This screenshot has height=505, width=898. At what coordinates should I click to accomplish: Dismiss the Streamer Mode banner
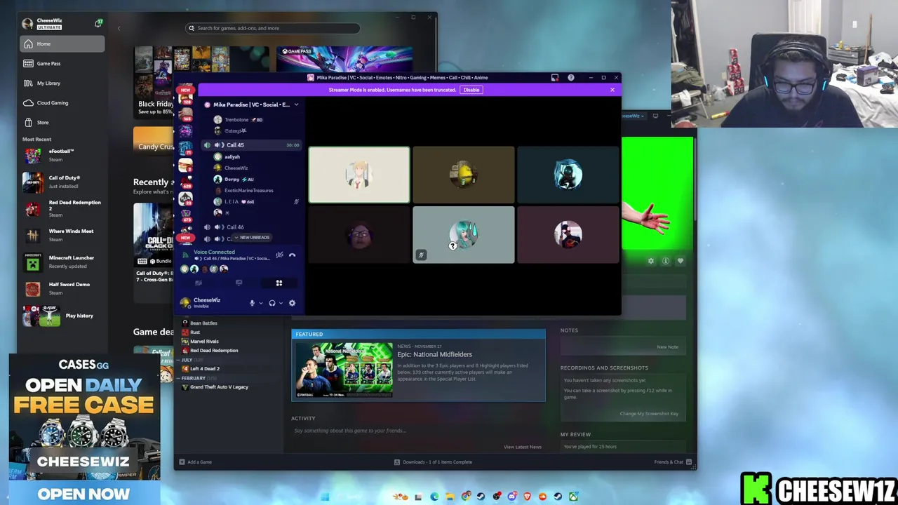click(612, 90)
